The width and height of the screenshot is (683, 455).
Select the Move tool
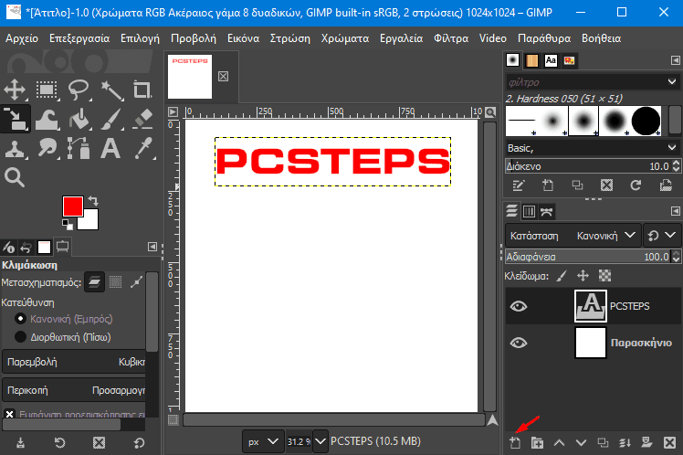(x=15, y=90)
